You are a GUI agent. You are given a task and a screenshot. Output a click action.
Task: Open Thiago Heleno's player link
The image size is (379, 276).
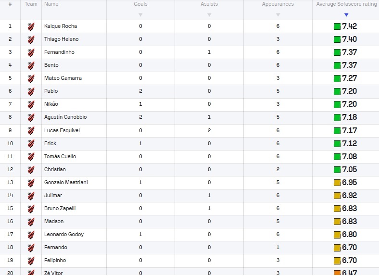[x=62, y=39]
